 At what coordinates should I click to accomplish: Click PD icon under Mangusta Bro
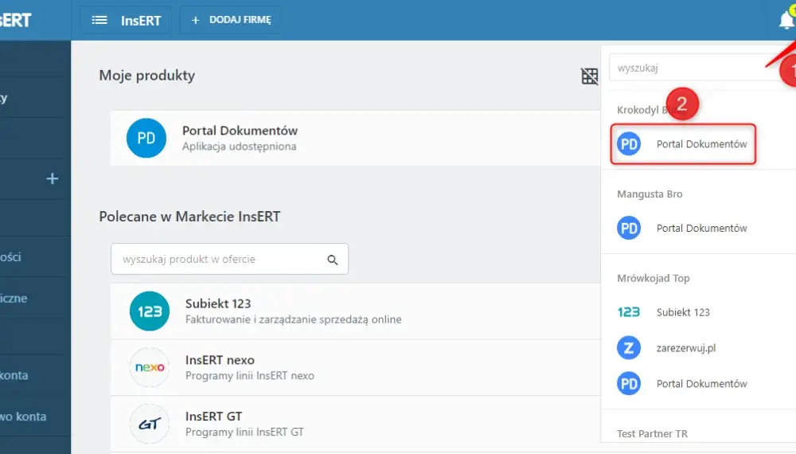629,228
